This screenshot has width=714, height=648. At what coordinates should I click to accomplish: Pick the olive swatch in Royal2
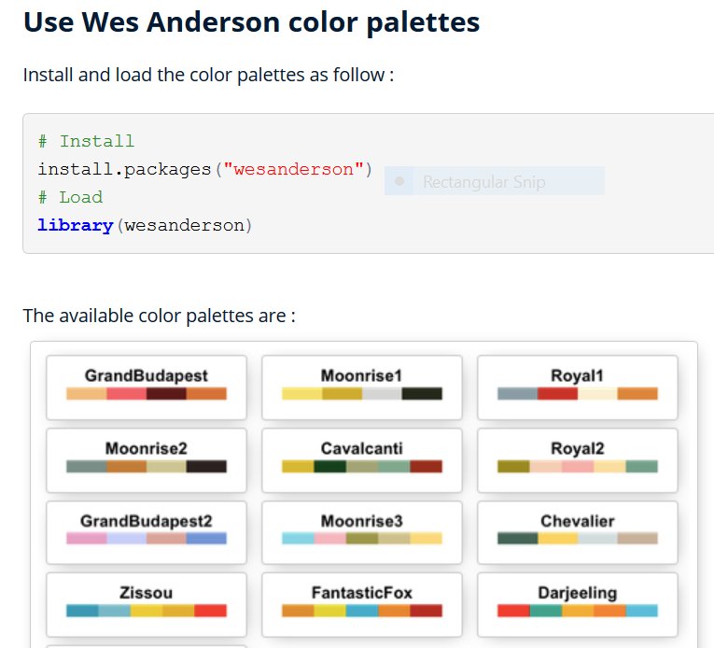pos(513,466)
